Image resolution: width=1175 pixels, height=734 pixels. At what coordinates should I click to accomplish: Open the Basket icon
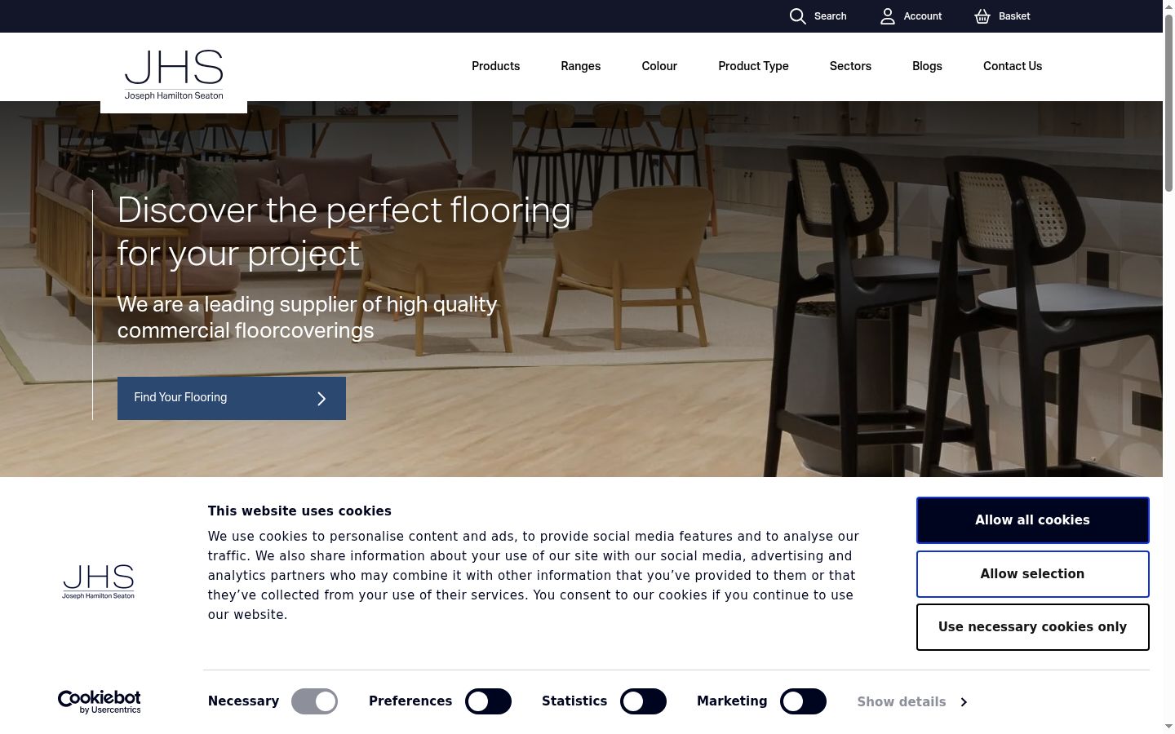tap(982, 16)
